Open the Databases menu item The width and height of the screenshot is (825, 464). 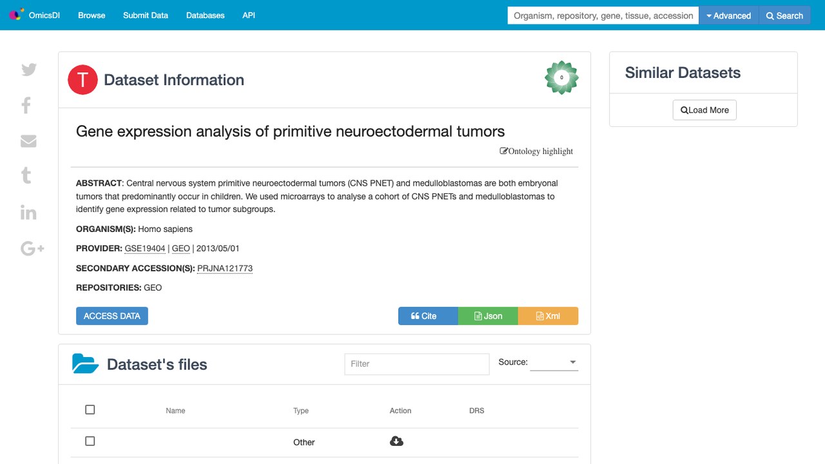point(206,15)
